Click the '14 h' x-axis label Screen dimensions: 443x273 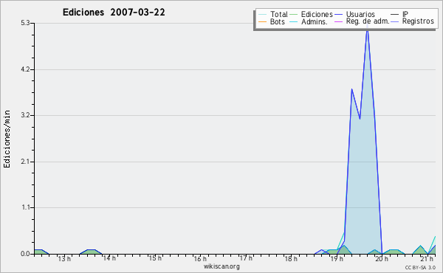[x=109, y=258]
